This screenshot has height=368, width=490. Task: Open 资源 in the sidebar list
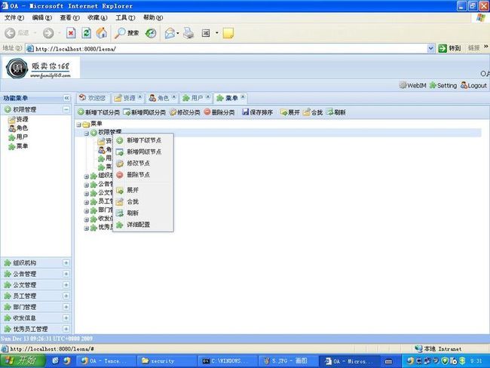coord(19,119)
